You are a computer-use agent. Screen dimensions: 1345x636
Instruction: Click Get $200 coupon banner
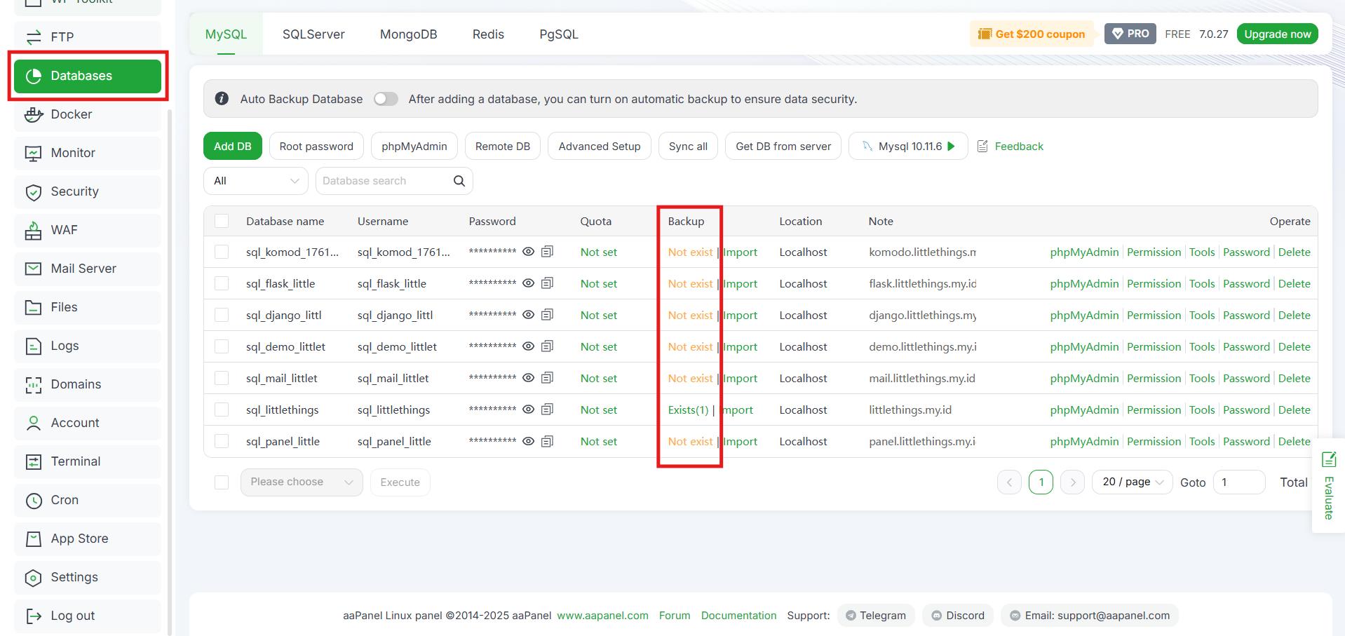point(1032,34)
